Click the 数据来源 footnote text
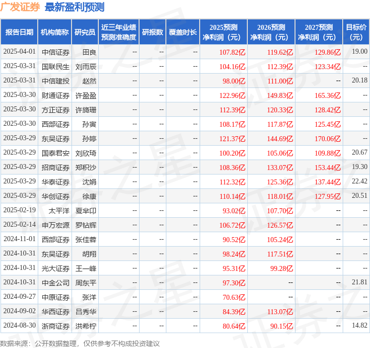Screen dimensions: 370x348 80,344
